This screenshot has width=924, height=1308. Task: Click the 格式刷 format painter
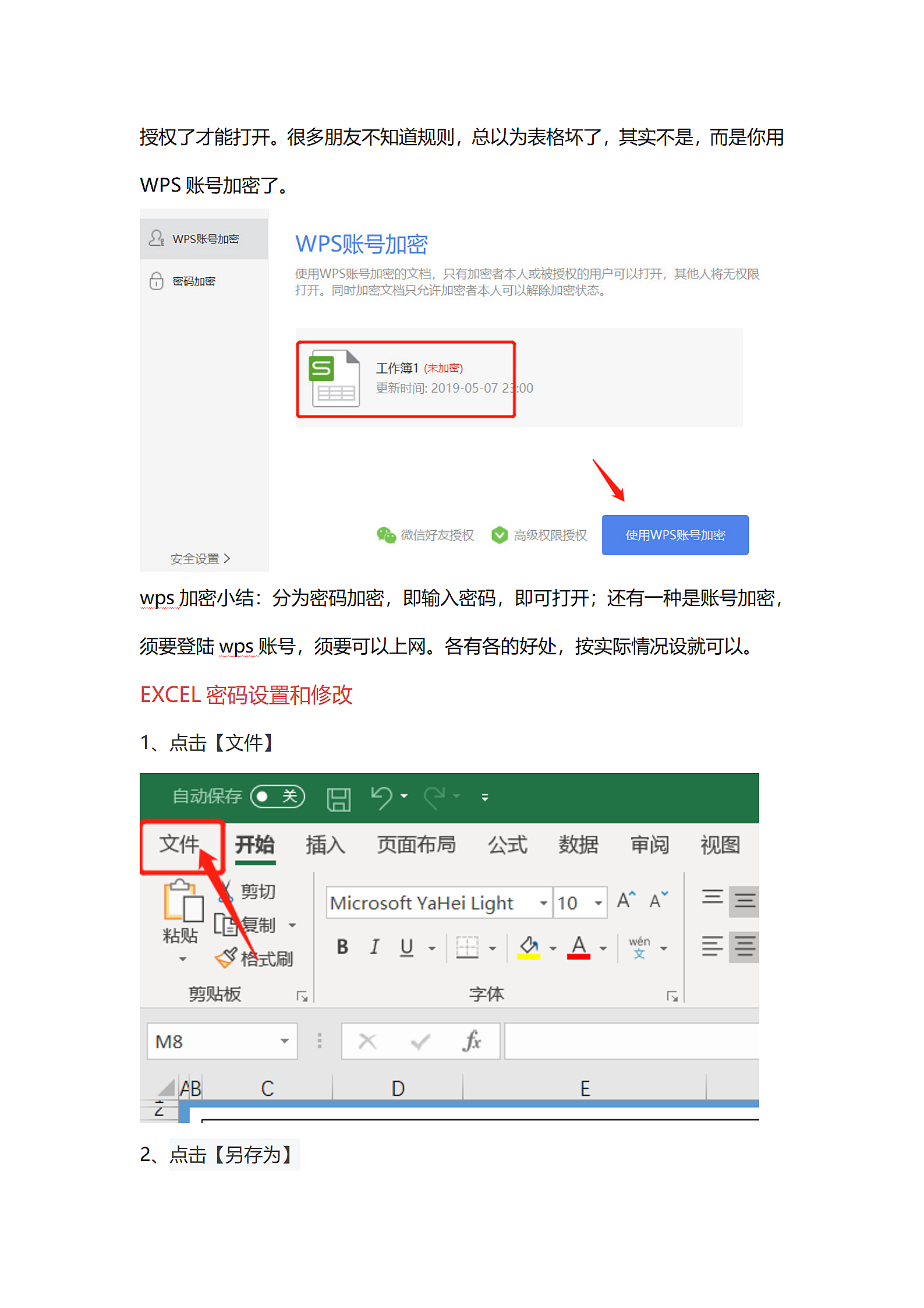coord(254,958)
